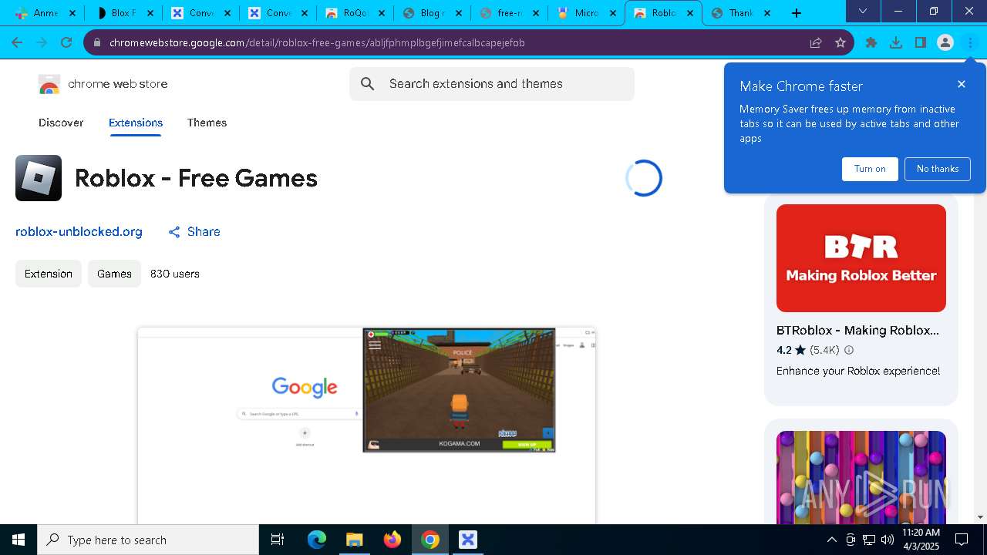Launch Microsoft Edge from taskbar
The width and height of the screenshot is (987, 555).
pyautogui.click(x=317, y=540)
